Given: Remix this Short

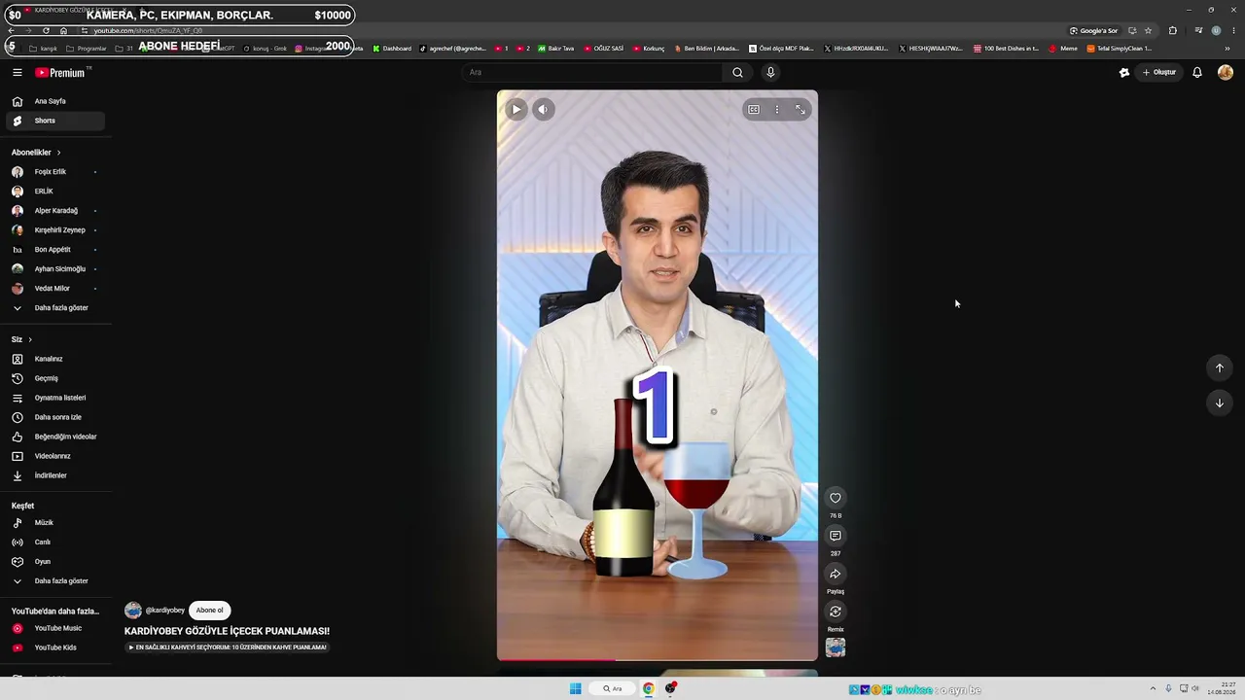Looking at the screenshot, I should click(x=836, y=612).
